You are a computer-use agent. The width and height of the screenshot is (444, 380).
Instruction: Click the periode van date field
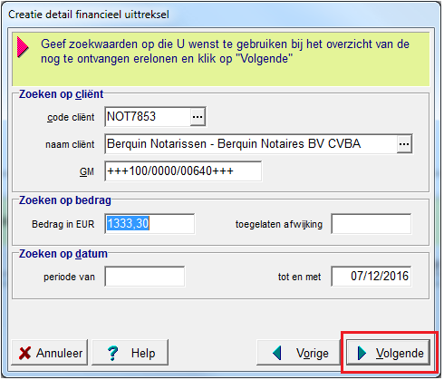(x=145, y=277)
